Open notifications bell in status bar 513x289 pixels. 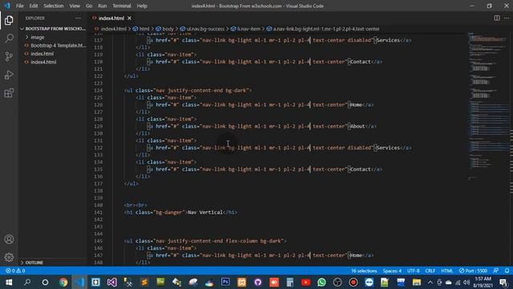point(507,271)
